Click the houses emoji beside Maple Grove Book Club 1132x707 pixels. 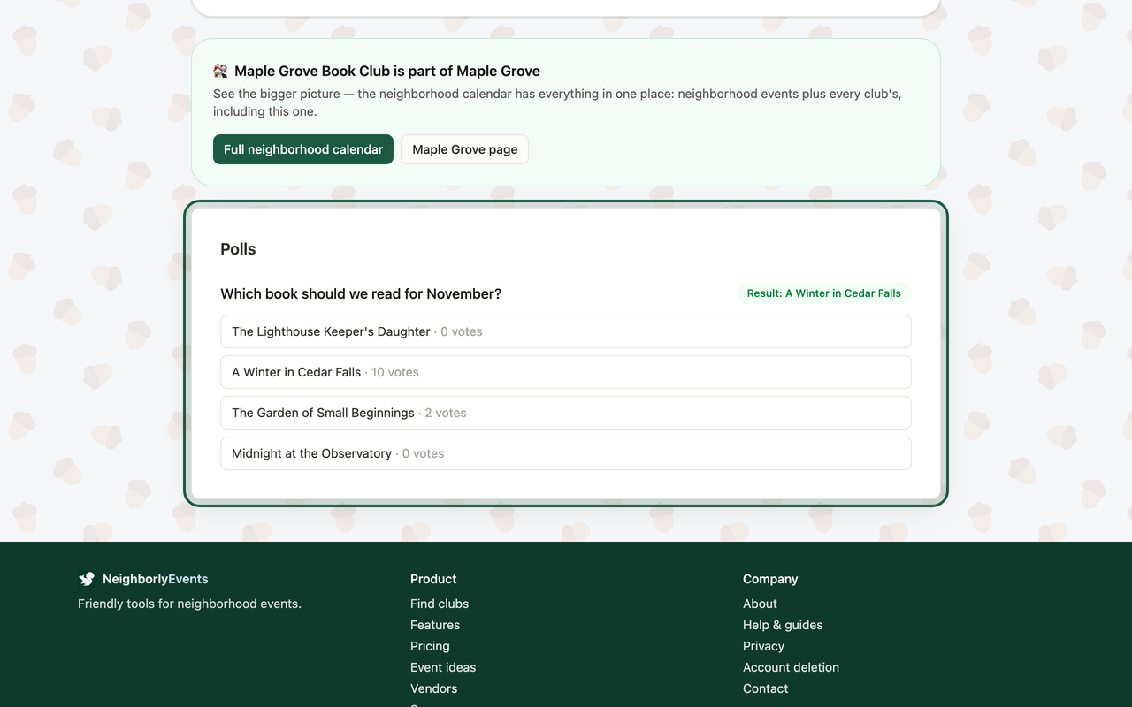point(221,71)
